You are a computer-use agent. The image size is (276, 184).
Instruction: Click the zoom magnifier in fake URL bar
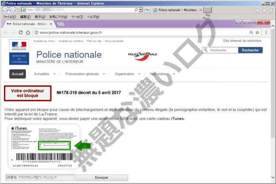[251, 32]
